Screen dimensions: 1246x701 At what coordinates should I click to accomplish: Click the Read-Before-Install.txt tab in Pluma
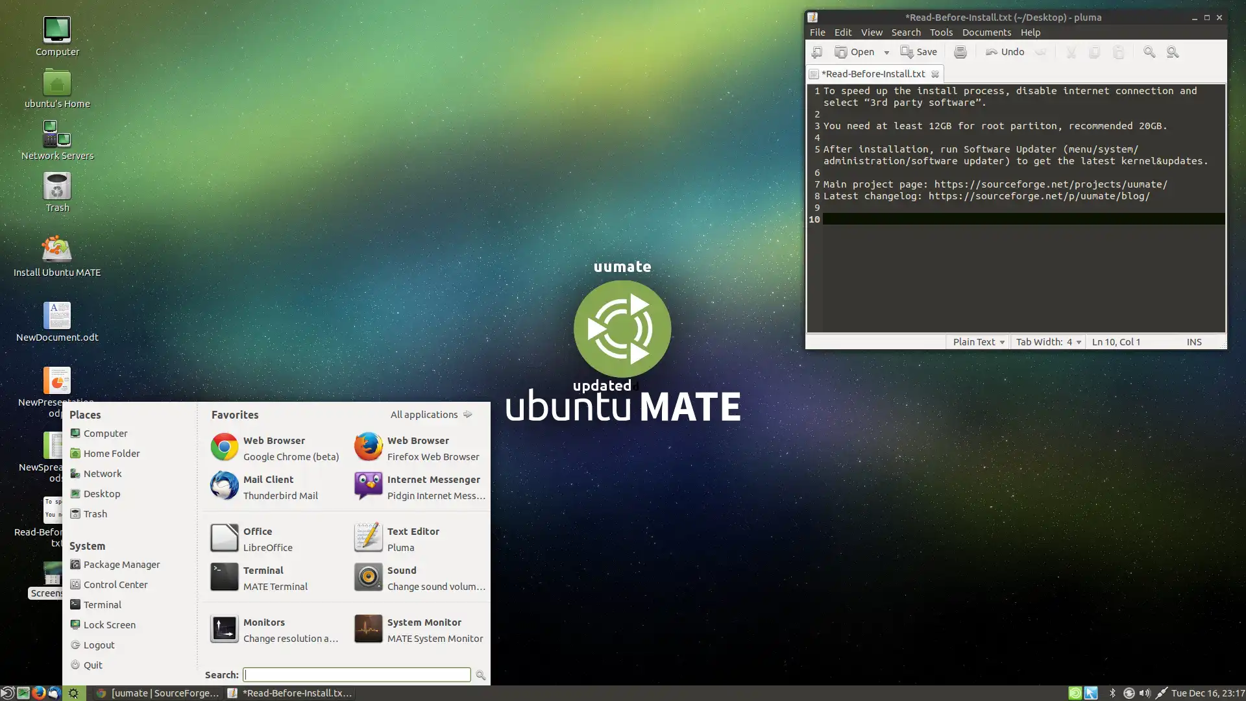click(871, 73)
